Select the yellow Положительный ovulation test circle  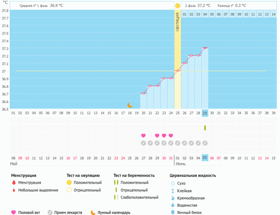[69, 183]
